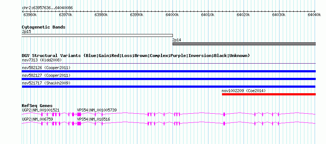Click the left arrow end of the ruler
The height and width of the screenshot is (144, 326).
click(x=23, y=12)
